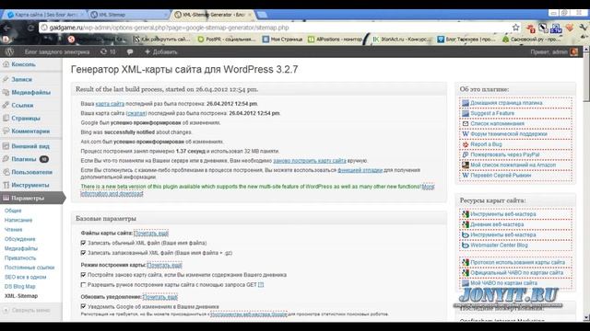Click the Google icon beside Дневник веб-мастера
590x331 pixels.
(x=466, y=224)
